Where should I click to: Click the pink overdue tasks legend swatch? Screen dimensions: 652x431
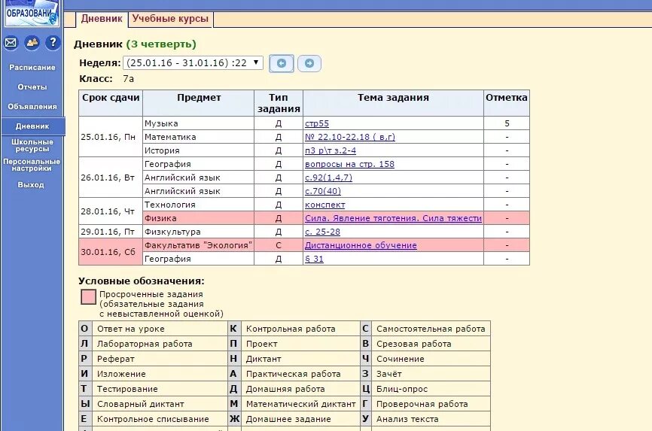(88, 297)
